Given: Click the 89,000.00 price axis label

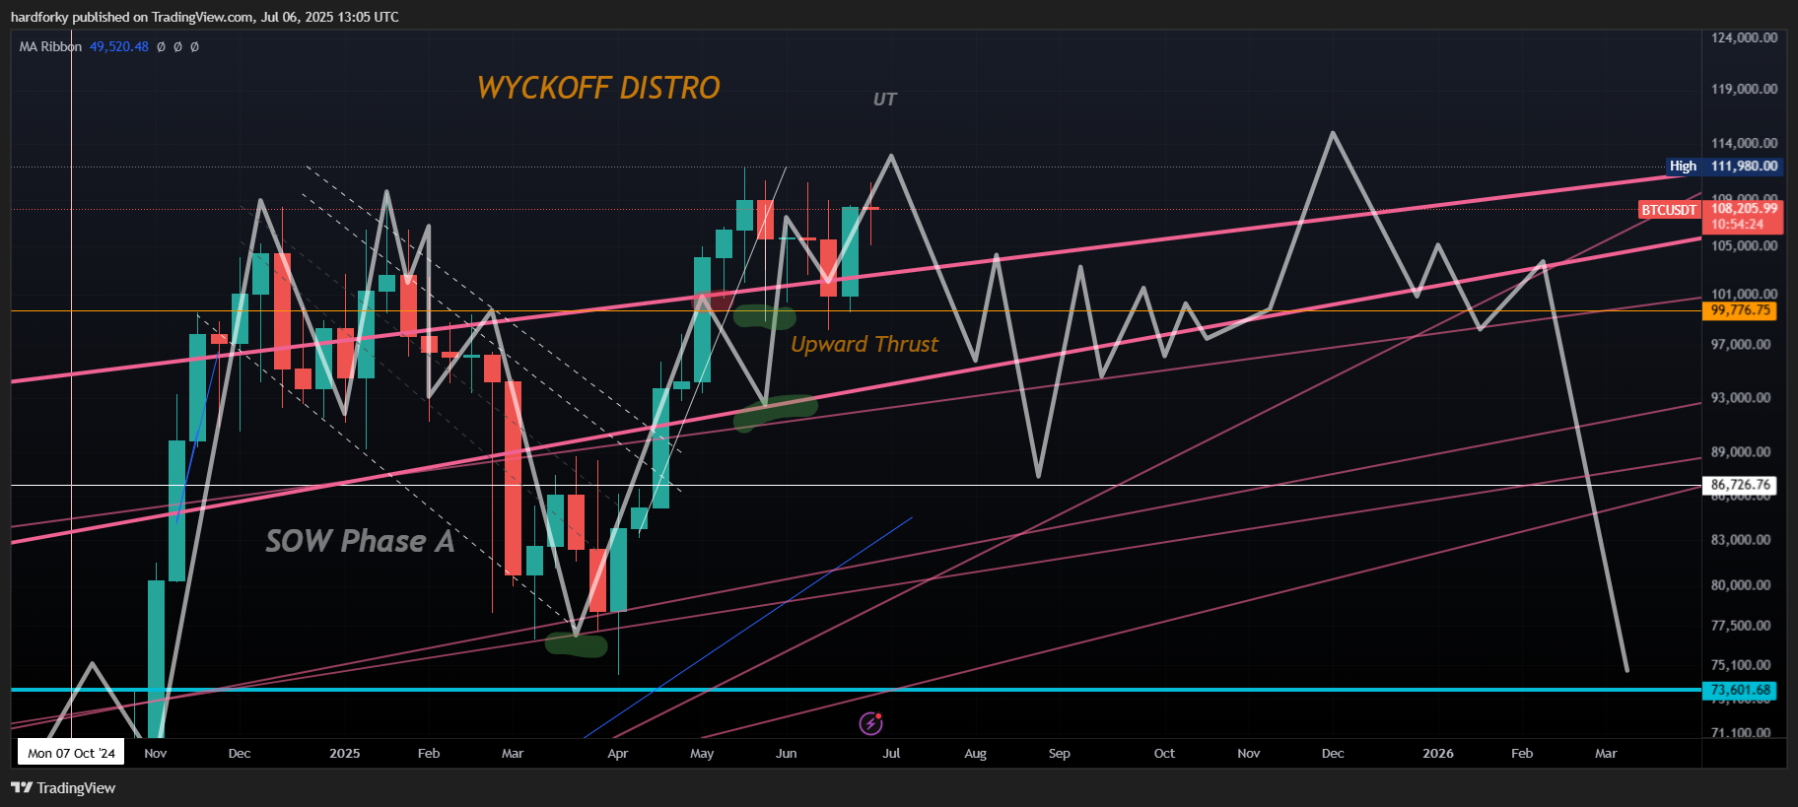Looking at the screenshot, I should click(x=1741, y=451).
